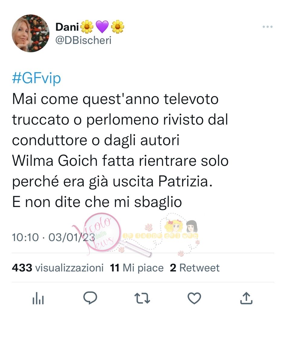
Task: Open the #GFvip hashtag
Action: tap(37, 78)
